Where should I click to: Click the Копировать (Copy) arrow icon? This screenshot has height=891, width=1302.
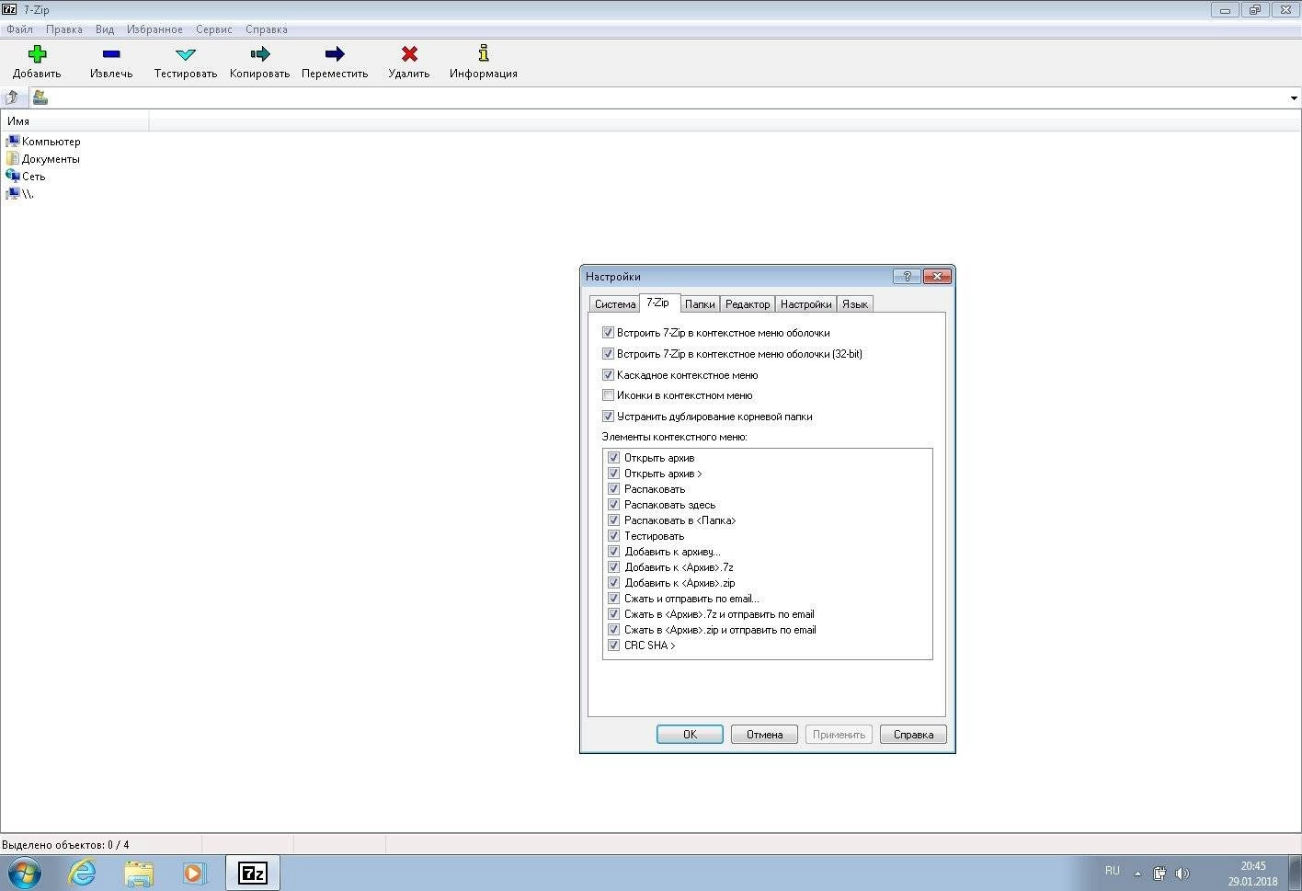coord(260,53)
